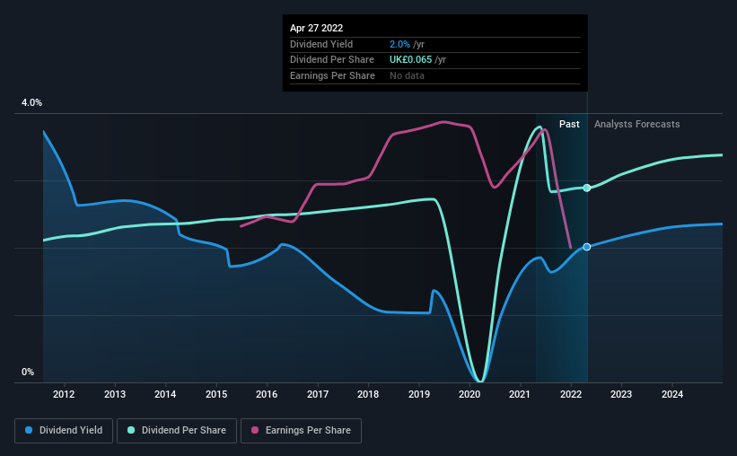737x456 pixels.
Task: Click the pink Earnings Per Share legend dot
Action: point(255,430)
